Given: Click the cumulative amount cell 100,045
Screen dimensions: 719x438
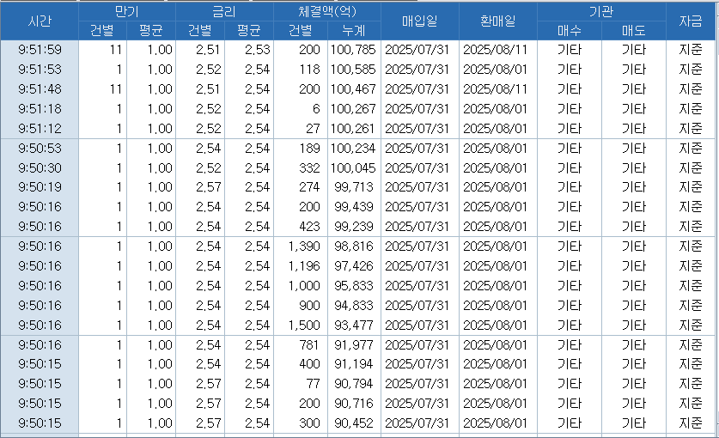Looking at the screenshot, I should point(353,167).
